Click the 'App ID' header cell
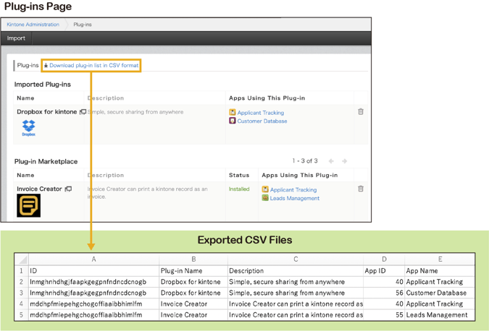Image resolution: width=489 pixels, height=331 pixels. 384,270
